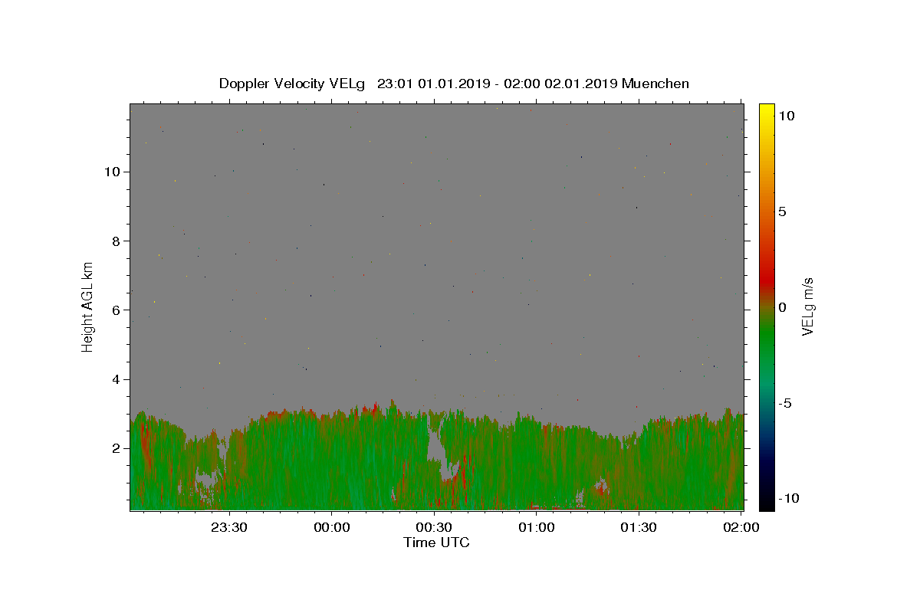Viewport: 920px width, 613px height.
Task: Select the 00:30 time axis label
Action: (x=434, y=527)
